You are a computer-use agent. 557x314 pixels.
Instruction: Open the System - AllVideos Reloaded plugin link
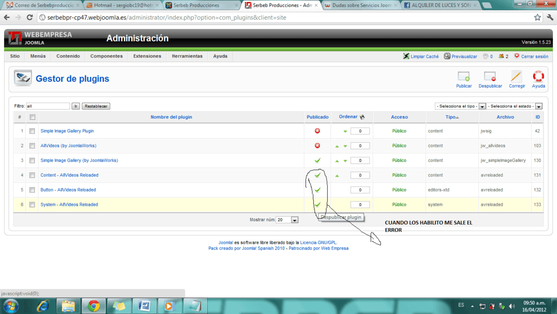pos(69,204)
